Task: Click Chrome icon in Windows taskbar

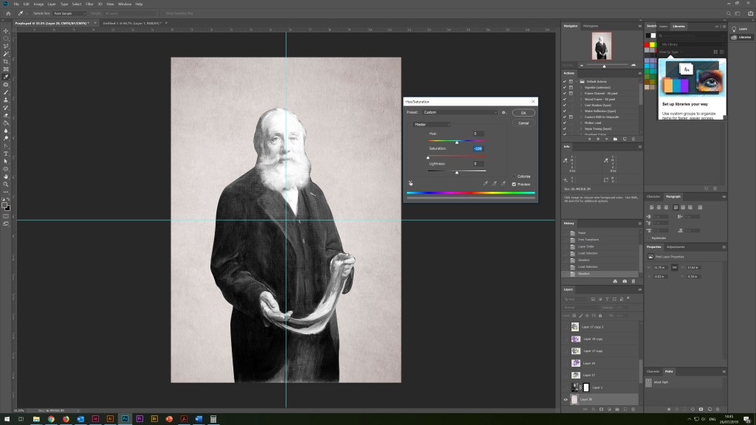Action: point(51,418)
